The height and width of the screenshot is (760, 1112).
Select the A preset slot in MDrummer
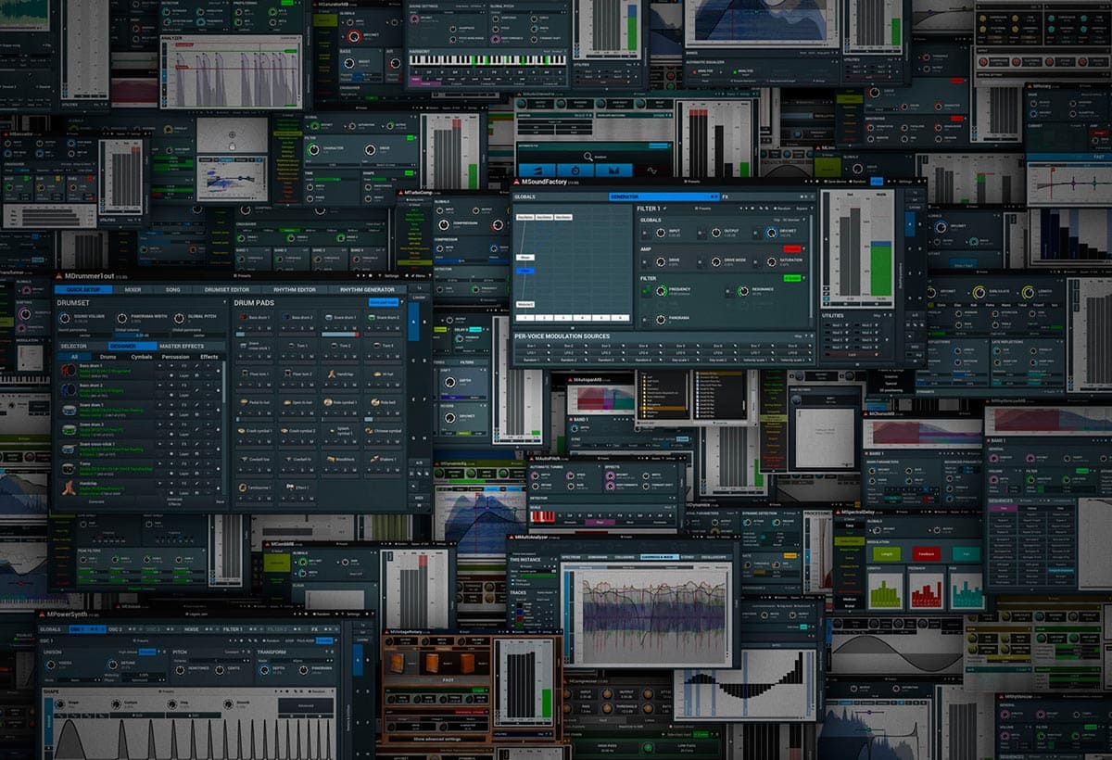point(413,322)
